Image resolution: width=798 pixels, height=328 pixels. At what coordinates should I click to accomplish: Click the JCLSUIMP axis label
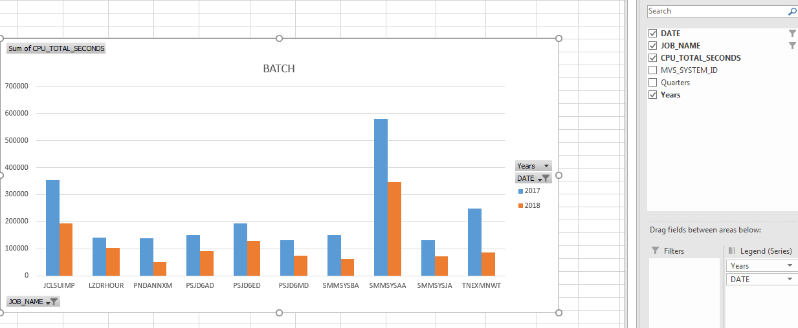click(59, 285)
